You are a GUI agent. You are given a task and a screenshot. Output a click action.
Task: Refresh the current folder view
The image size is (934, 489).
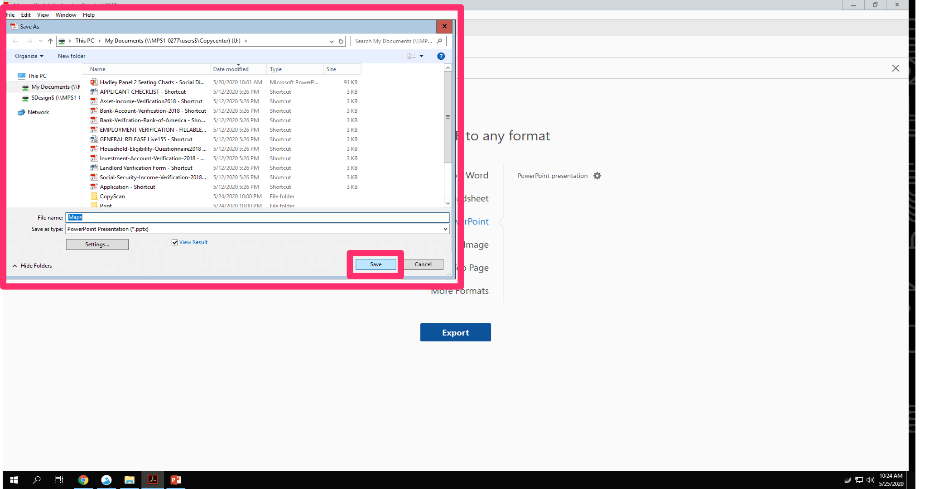(341, 41)
